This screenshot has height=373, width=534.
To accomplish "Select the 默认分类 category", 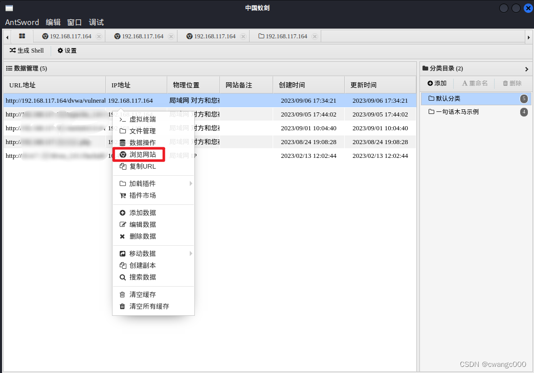I will coord(476,98).
